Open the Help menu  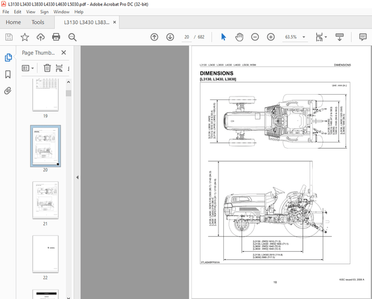(79, 12)
